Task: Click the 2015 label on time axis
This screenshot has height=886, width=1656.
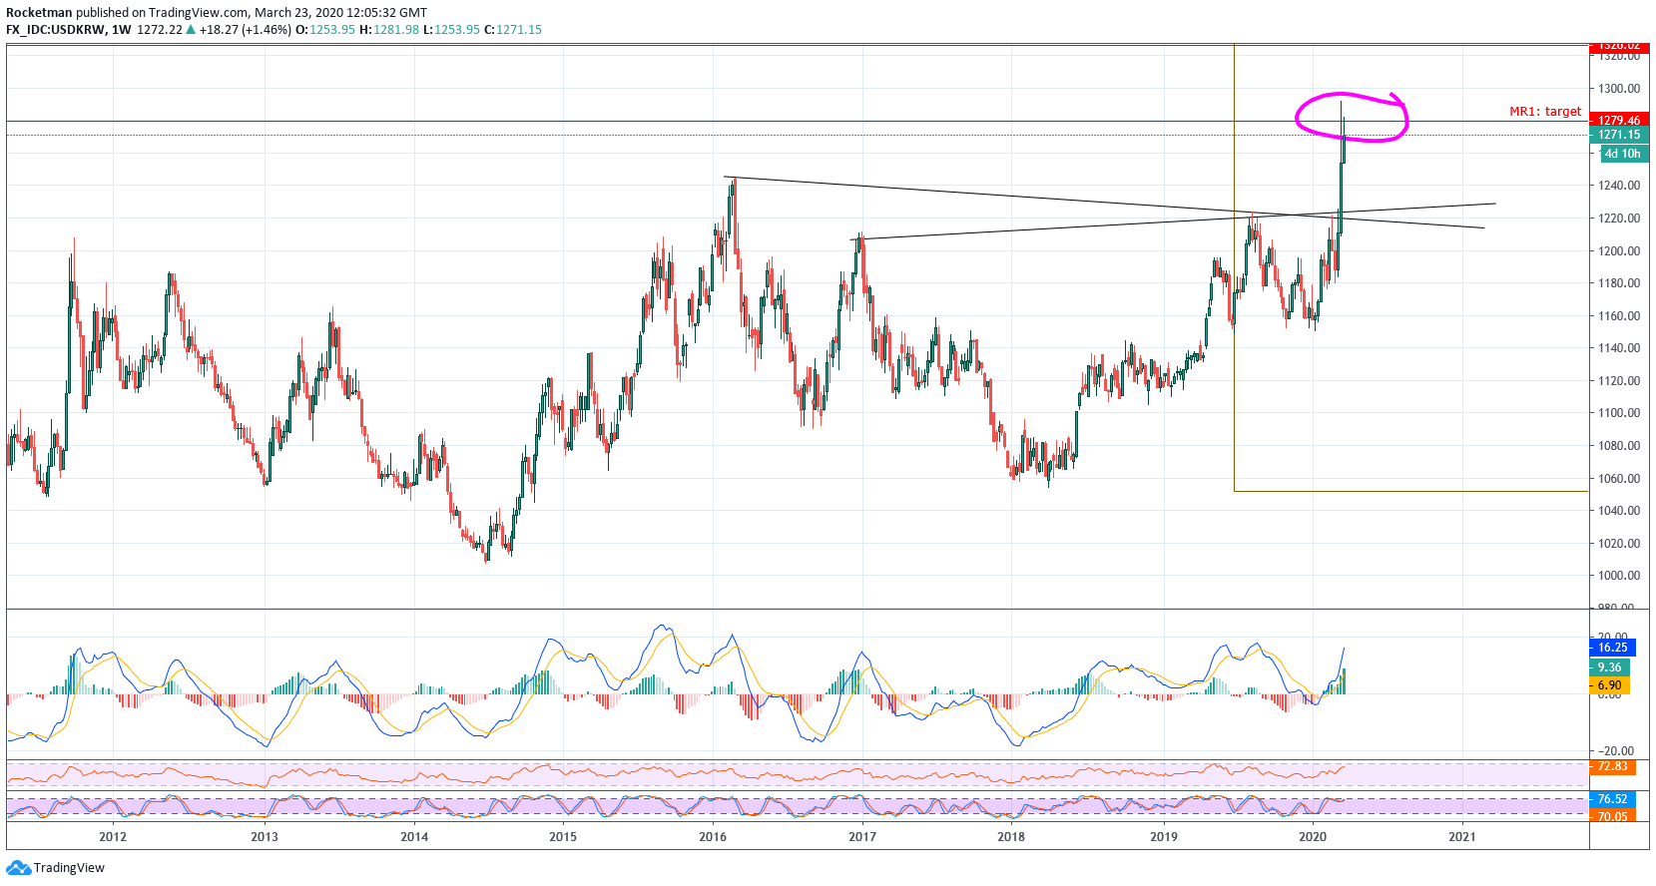Action: pyautogui.click(x=563, y=837)
